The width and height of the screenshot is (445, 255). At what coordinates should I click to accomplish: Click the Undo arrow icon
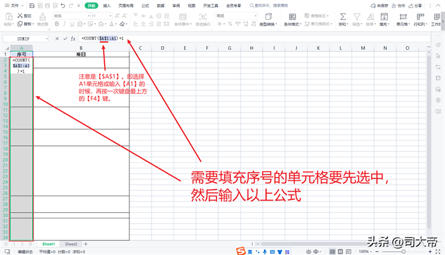62,6
